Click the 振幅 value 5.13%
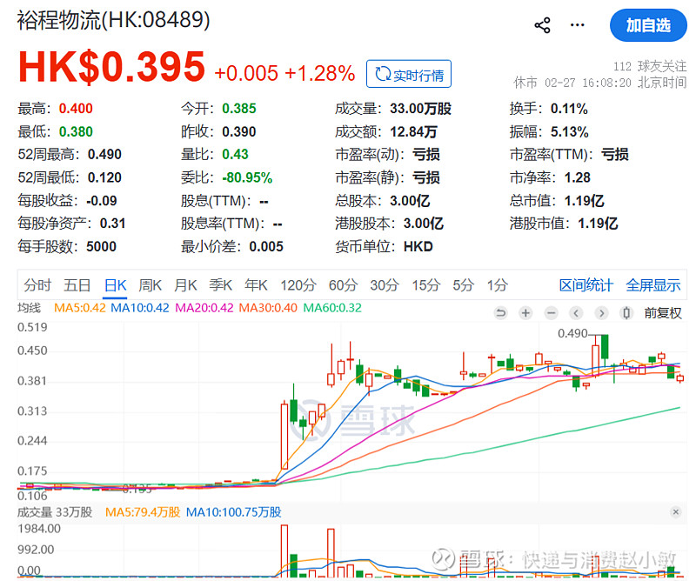The width and height of the screenshot is (696, 581). (x=570, y=131)
